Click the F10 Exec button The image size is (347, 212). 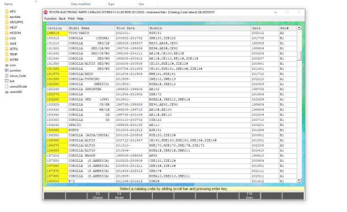coord(249,196)
